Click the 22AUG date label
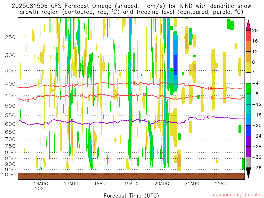This screenshot has height=198, width=264. click(x=222, y=184)
